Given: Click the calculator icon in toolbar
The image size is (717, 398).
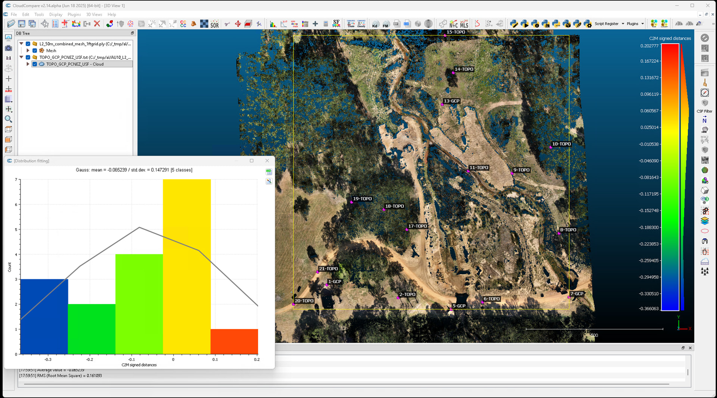Looking at the screenshot, I should click(326, 24).
